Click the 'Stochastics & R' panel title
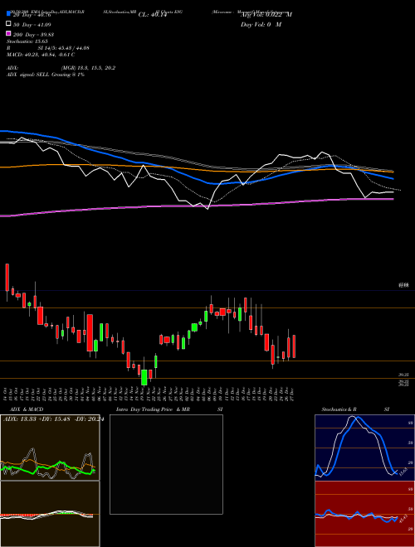415x547 pixels. click(339, 409)
